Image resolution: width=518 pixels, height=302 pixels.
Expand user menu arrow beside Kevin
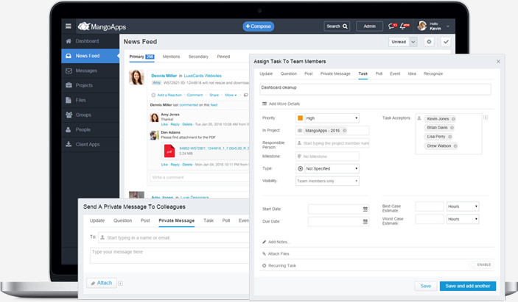(x=448, y=26)
